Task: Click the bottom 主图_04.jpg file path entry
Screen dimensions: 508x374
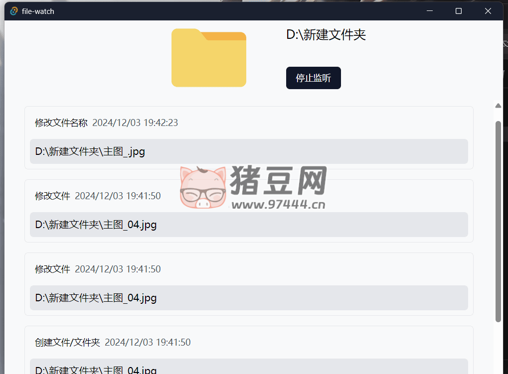Action: [x=96, y=370]
